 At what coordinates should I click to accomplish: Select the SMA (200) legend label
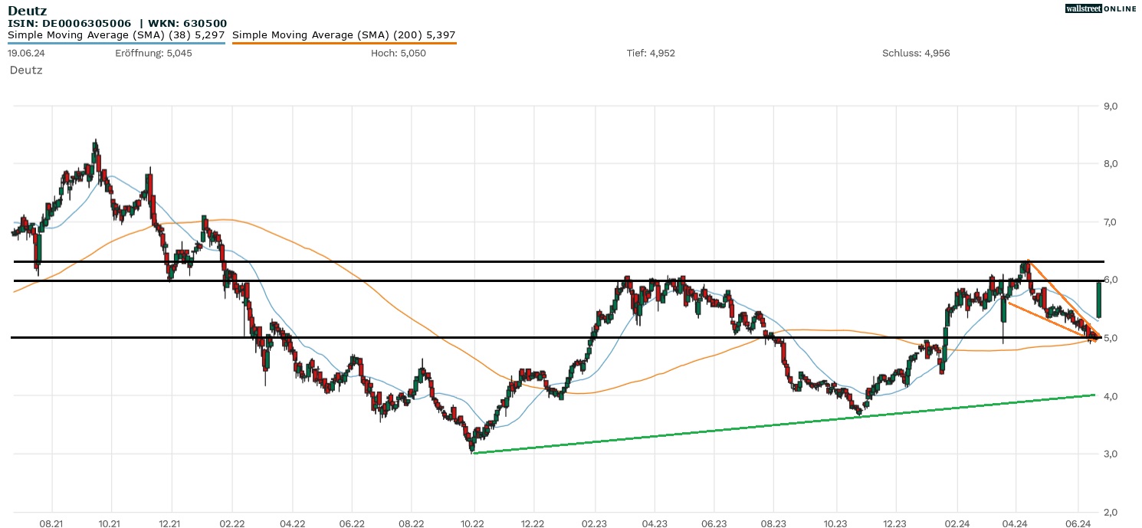(344, 34)
